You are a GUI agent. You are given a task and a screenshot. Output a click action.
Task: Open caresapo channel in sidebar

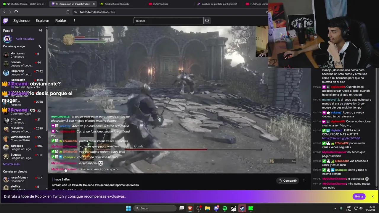click(23, 147)
